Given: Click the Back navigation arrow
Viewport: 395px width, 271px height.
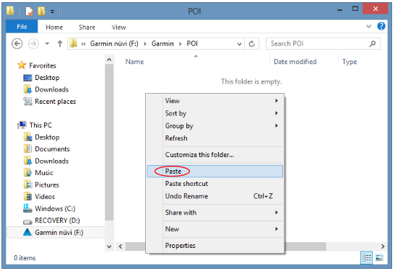Looking at the screenshot, I should [x=17, y=44].
